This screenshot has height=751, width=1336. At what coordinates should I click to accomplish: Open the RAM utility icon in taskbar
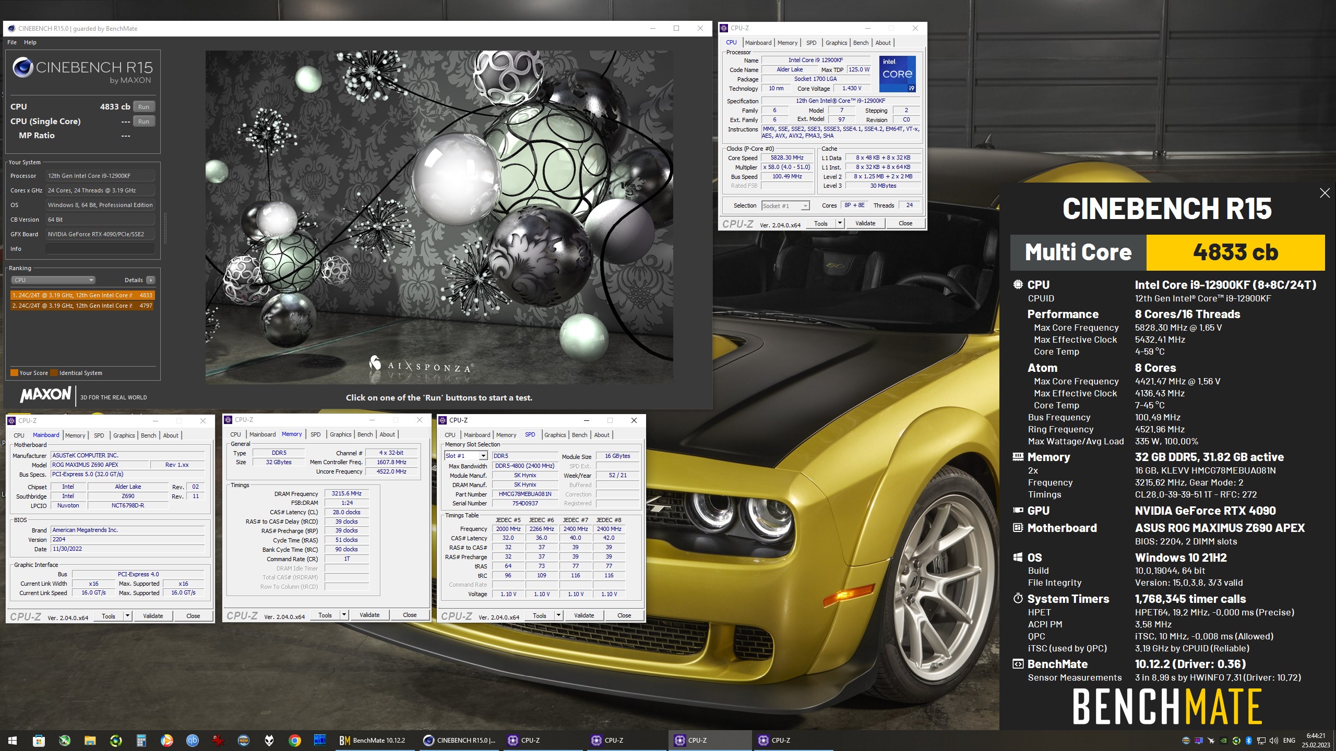[243, 740]
